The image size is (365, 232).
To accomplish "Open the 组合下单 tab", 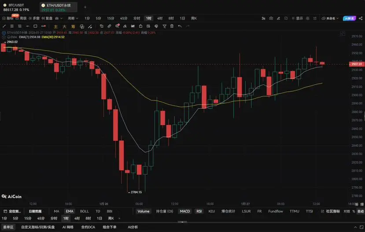I will click(x=109, y=227).
